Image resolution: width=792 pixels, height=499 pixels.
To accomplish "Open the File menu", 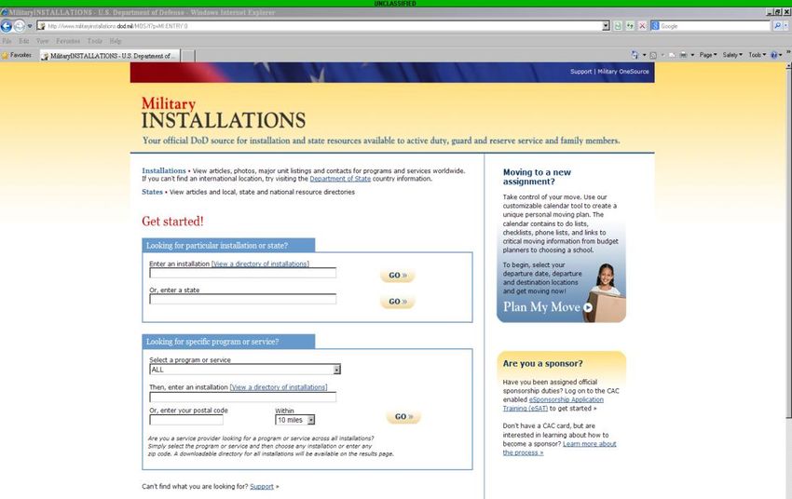I will click(x=7, y=41).
